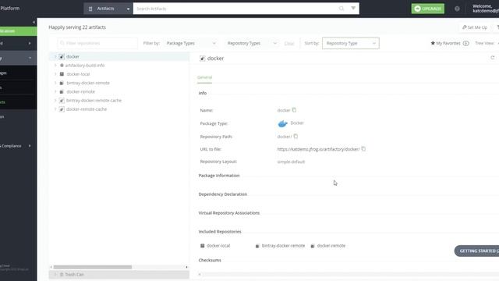Select docker-local in the repository tree
The image size is (499, 281).
[78, 74]
